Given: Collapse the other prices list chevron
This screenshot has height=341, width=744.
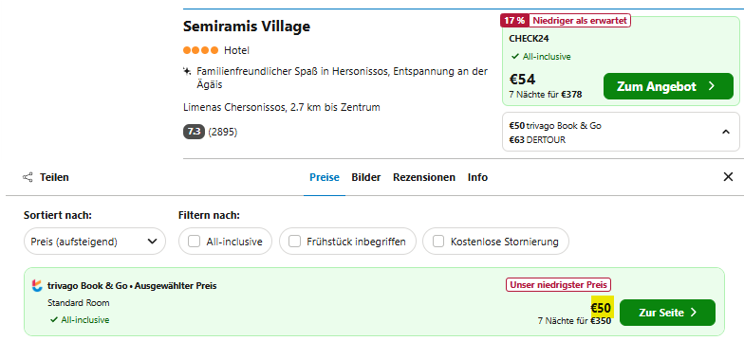Looking at the screenshot, I should click(725, 133).
